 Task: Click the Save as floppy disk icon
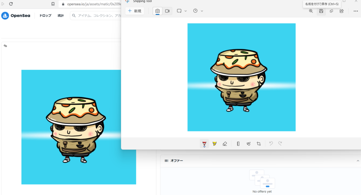click(321, 11)
